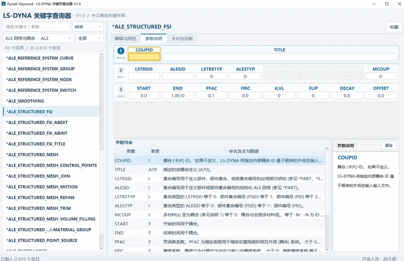Select the LSTRSTYP row in parameter table
404x261 pixels.
tap(220, 197)
